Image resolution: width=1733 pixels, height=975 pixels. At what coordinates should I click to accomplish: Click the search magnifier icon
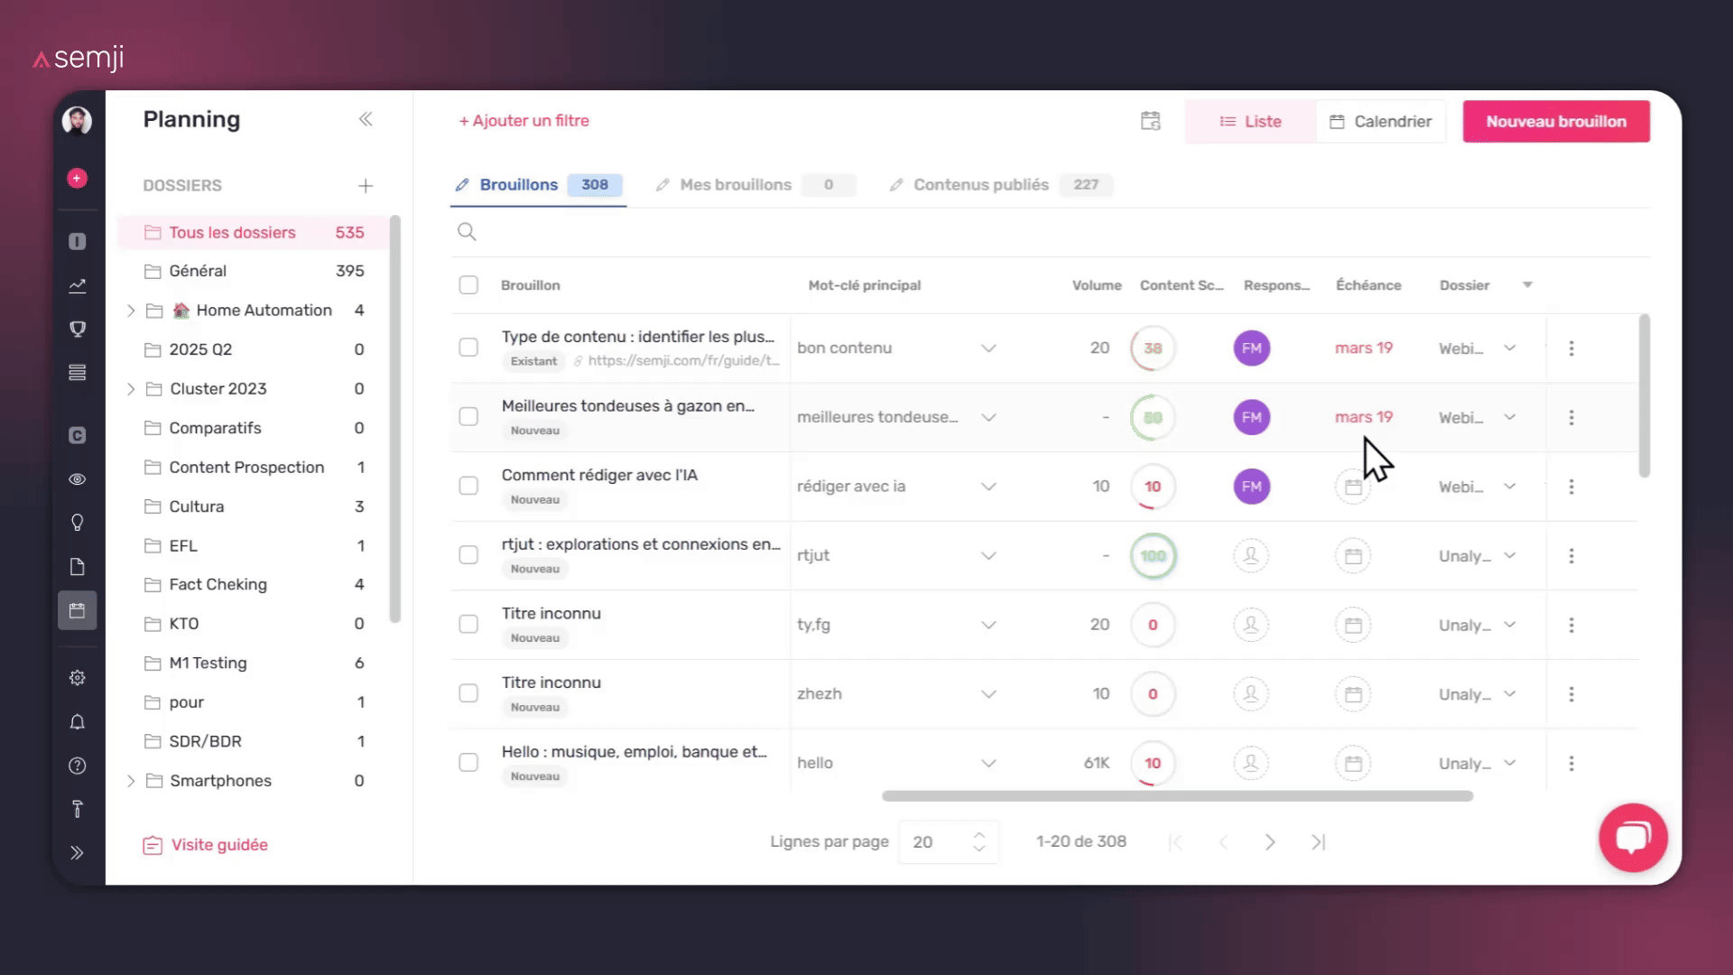click(467, 232)
